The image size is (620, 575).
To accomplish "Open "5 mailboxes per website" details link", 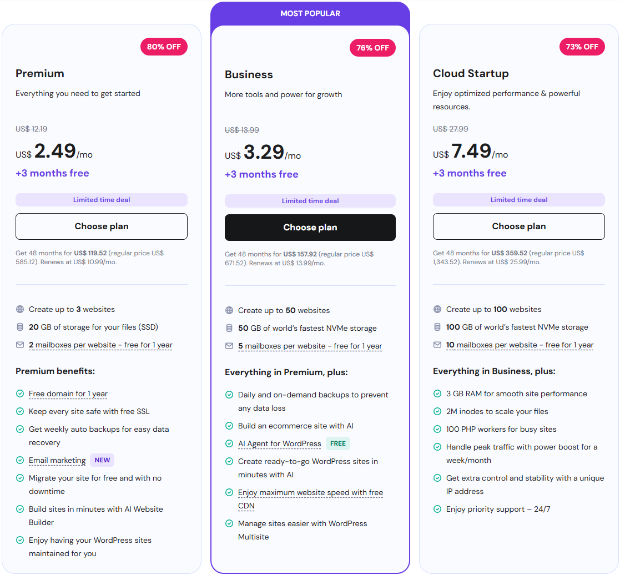I will pyautogui.click(x=310, y=346).
